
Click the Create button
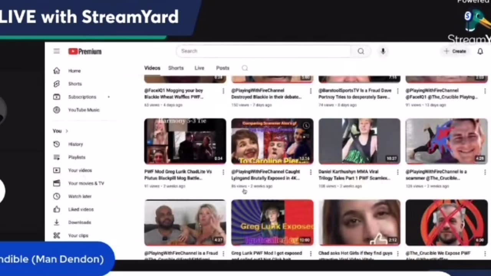click(455, 51)
